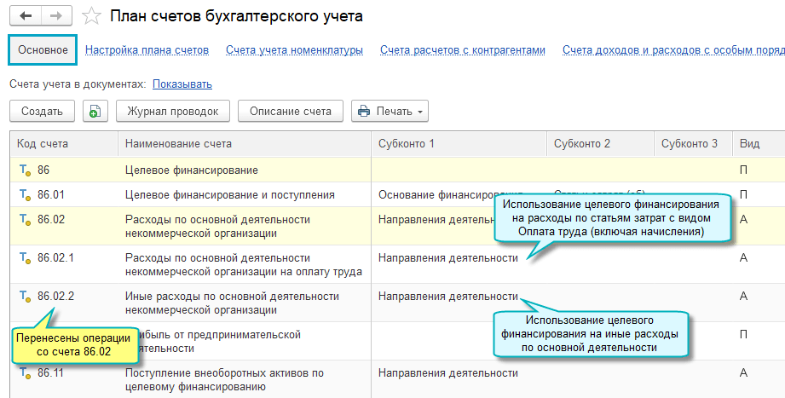Click the create-by-copy document icon button
The height and width of the screenshot is (398, 785).
tap(95, 111)
